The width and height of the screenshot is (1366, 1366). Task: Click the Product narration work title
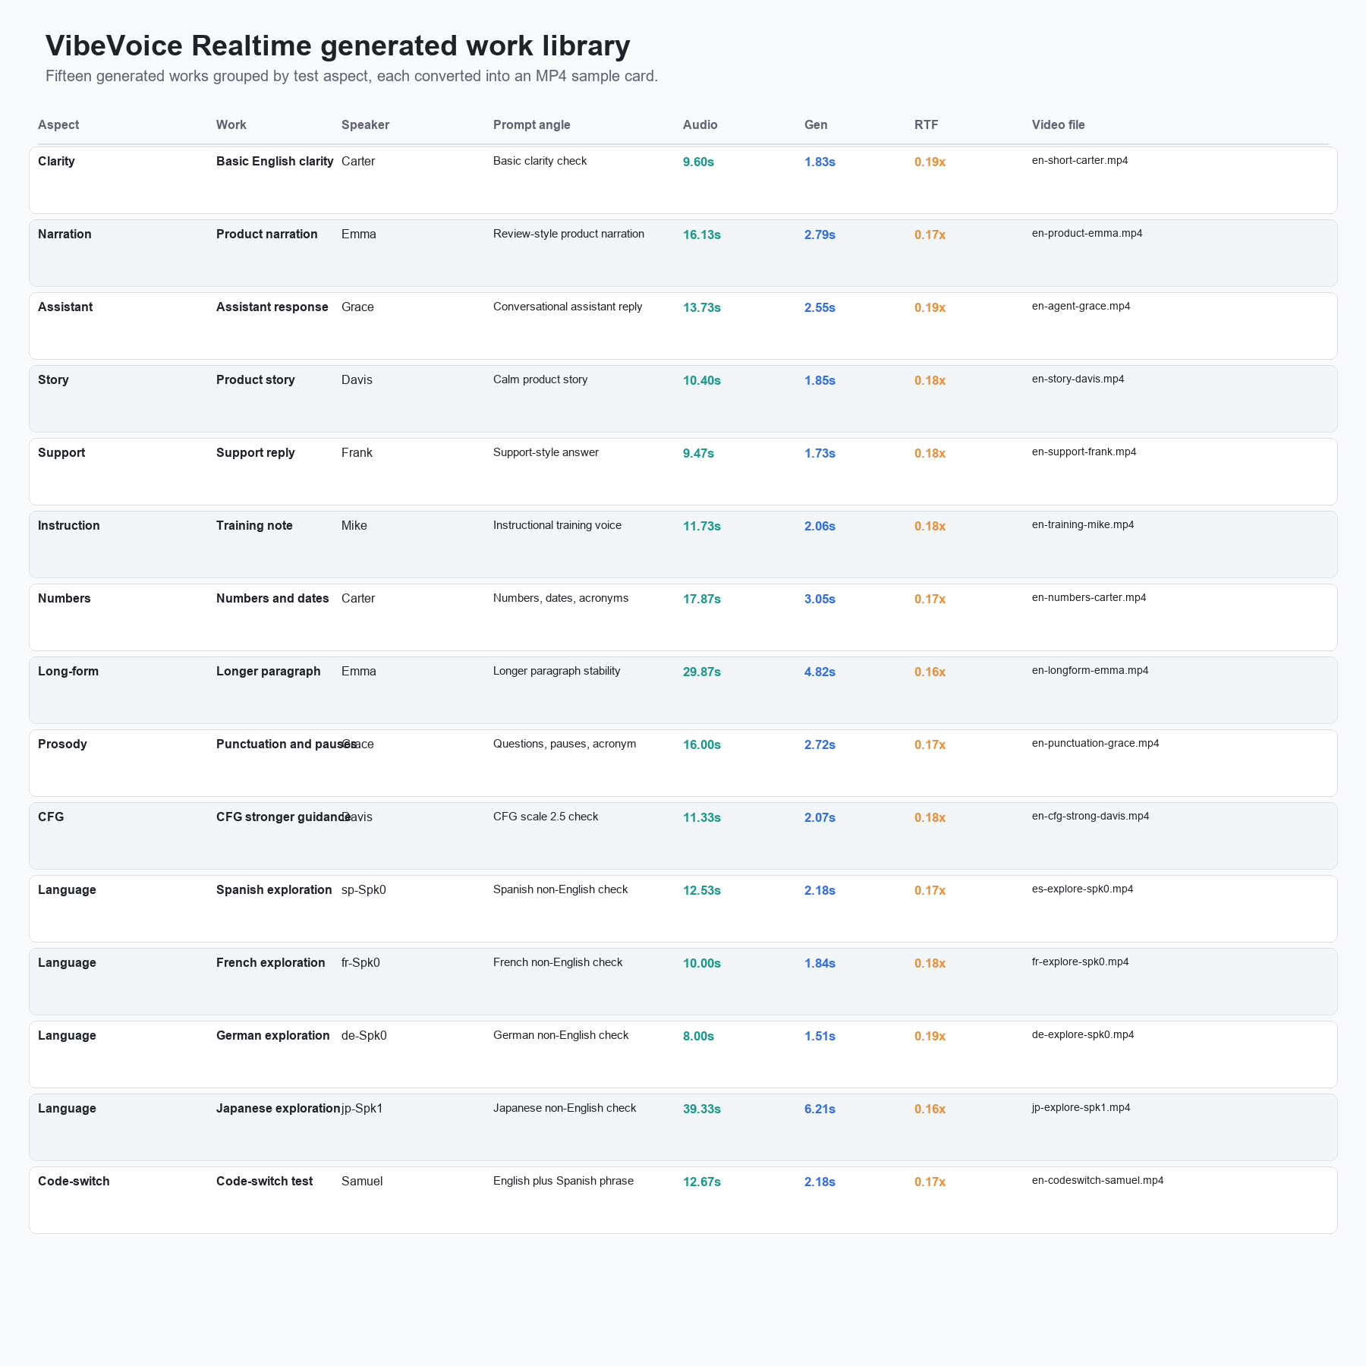click(267, 234)
